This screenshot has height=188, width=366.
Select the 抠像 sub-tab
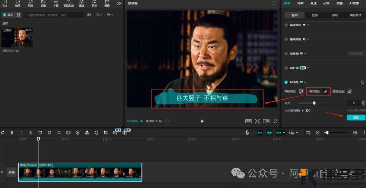315,15
